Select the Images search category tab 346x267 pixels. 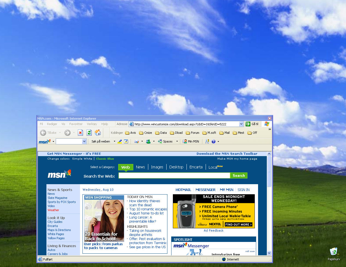click(157, 167)
